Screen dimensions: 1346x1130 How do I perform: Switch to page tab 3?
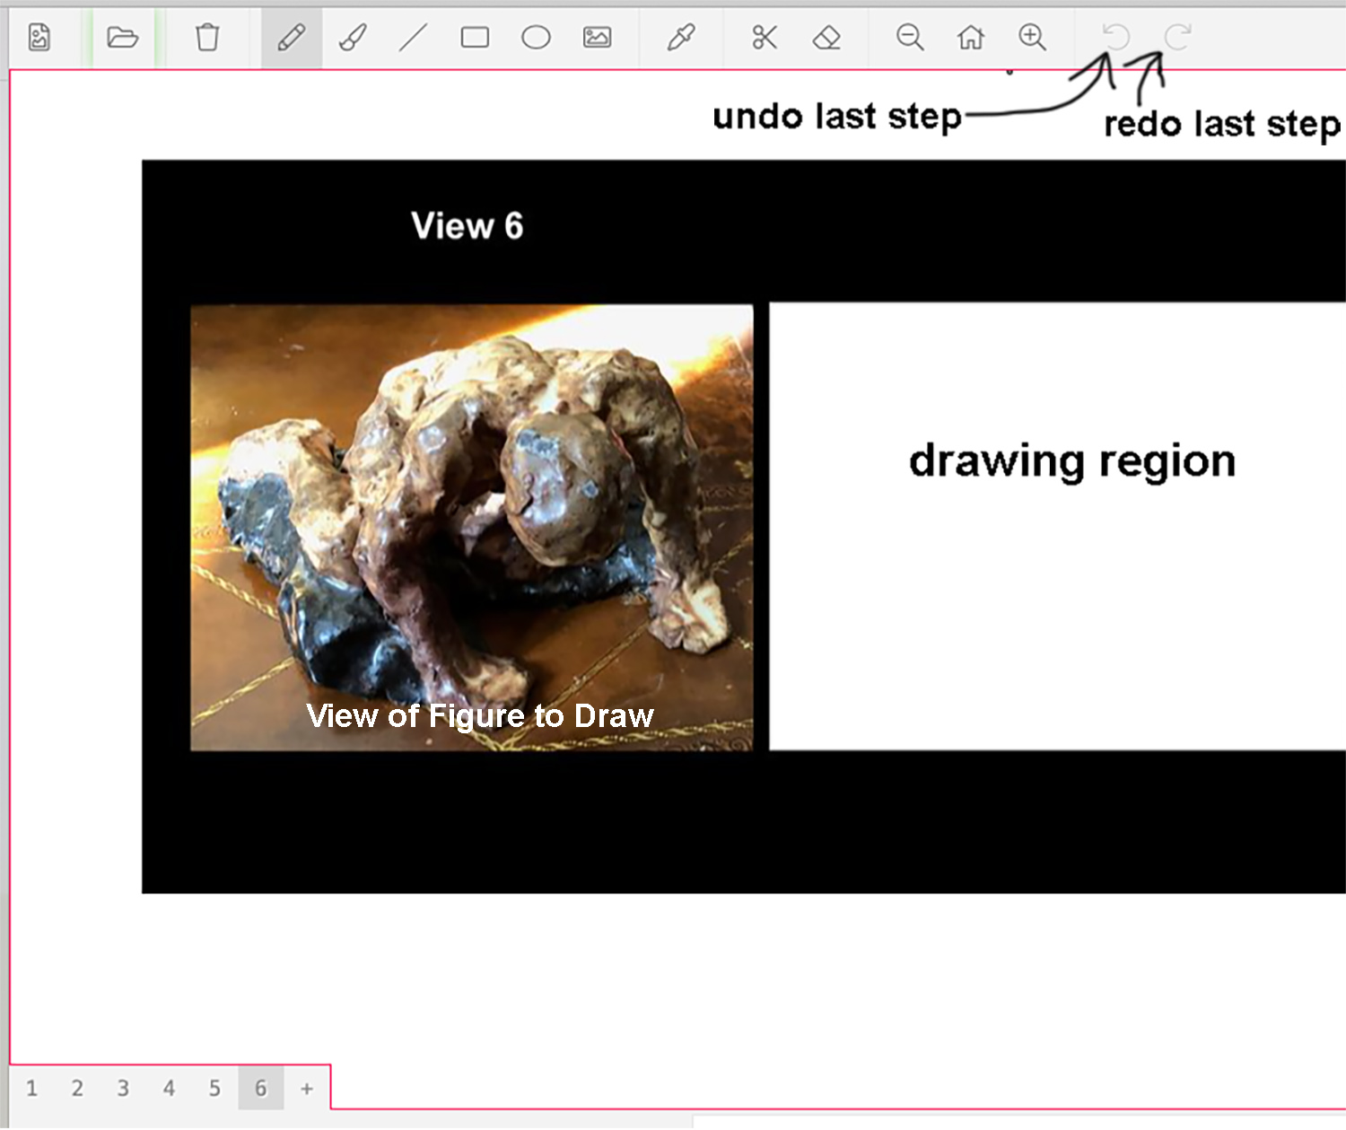tap(123, 1089)
